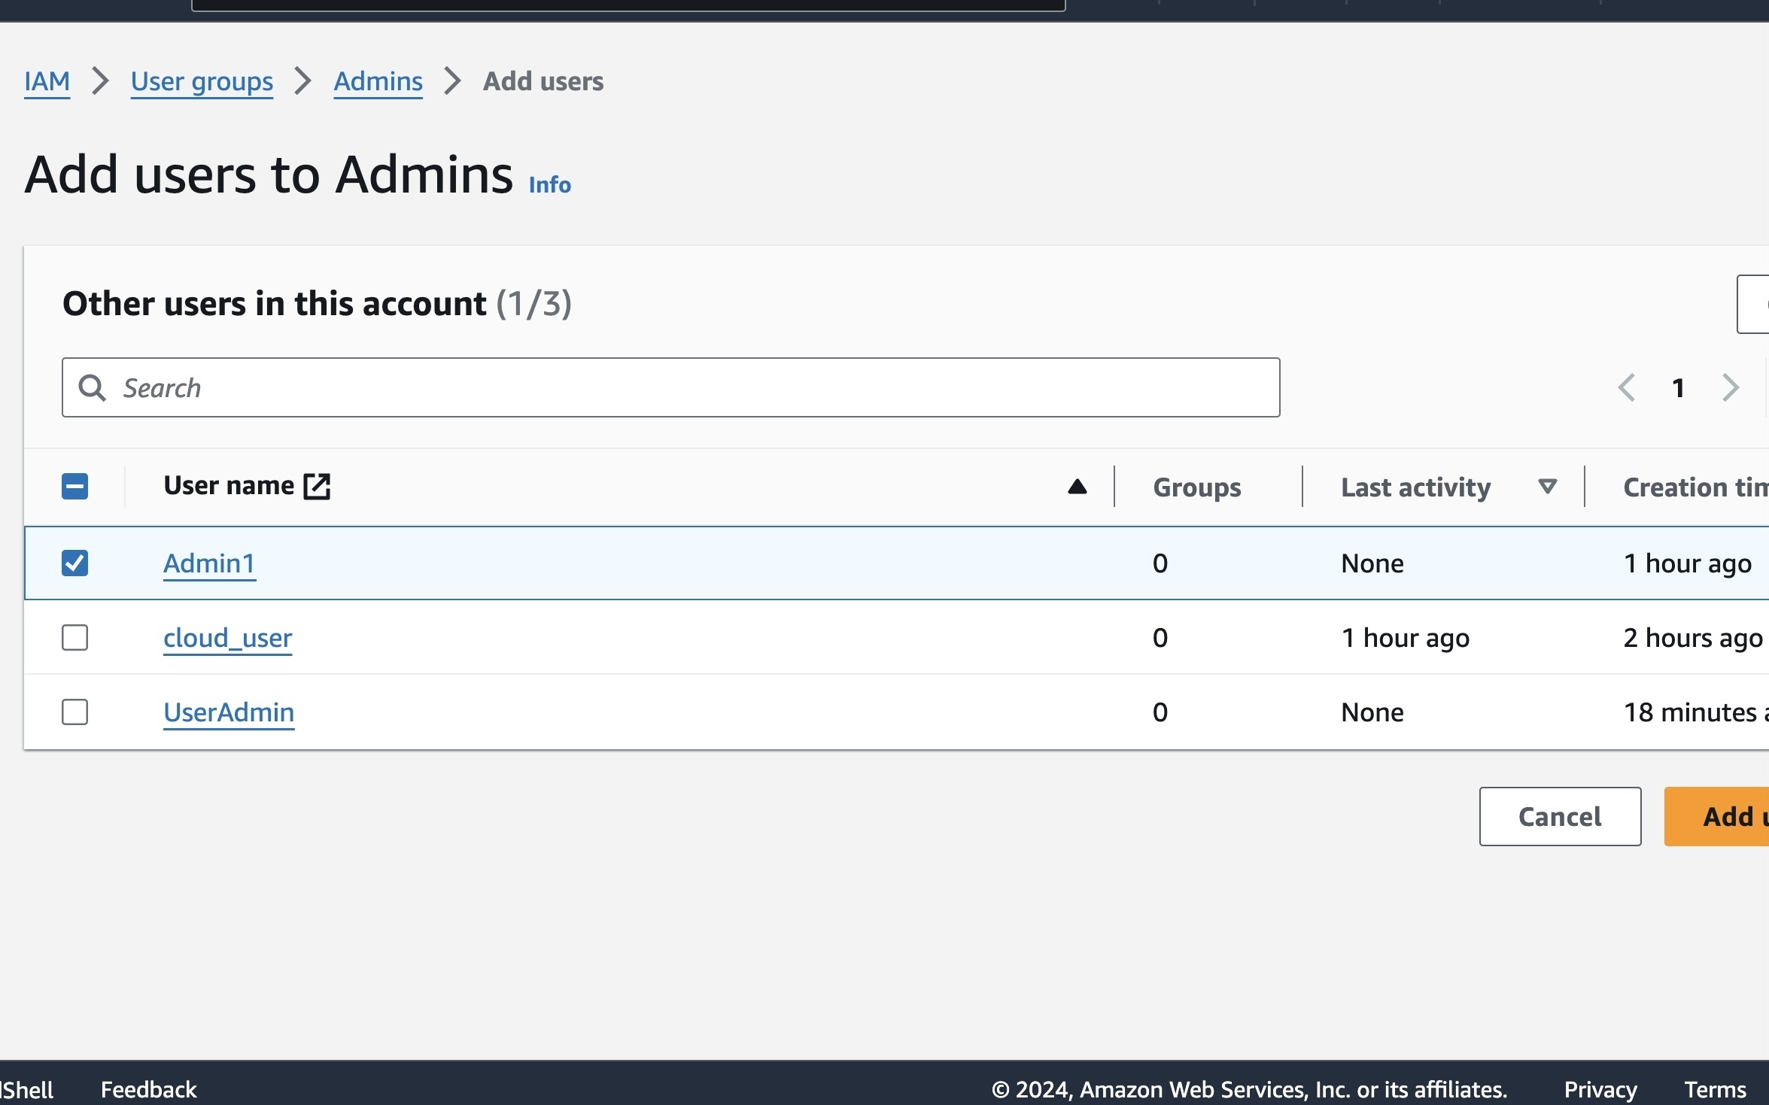Uncheck the Admin1 checkbox
The image size is (1769, 1105).
74,563
